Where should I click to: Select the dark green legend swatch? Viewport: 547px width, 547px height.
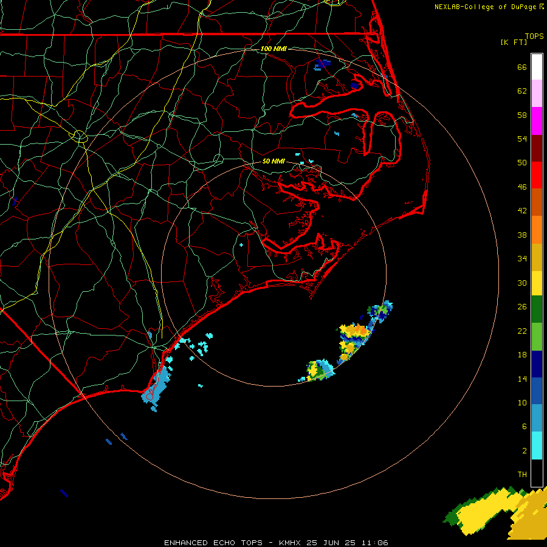(x=537, y=309)
